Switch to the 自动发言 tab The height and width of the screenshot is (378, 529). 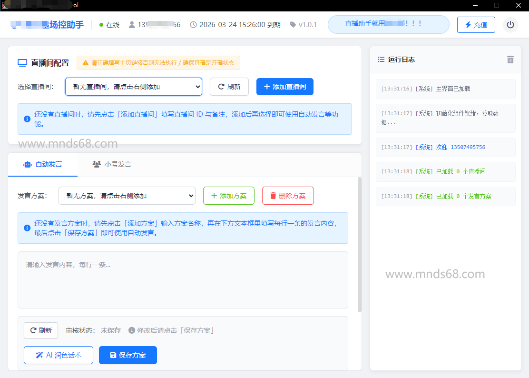43,164
